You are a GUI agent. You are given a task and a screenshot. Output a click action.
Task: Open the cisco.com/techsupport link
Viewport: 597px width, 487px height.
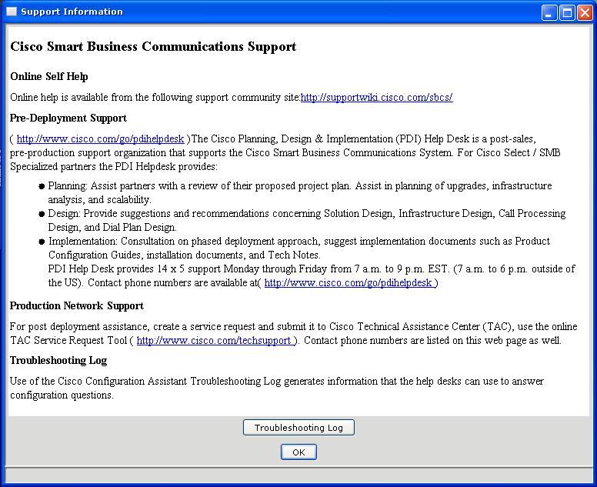pos(214,340)
